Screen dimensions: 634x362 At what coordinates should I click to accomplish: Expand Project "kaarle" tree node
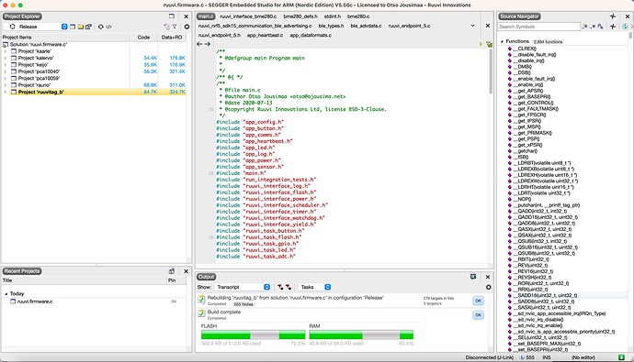pyautogui.click(x=6, y=51)
